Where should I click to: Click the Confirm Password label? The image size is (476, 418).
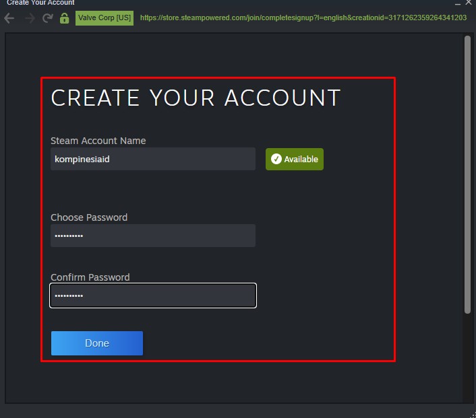[x=90, y=277]
